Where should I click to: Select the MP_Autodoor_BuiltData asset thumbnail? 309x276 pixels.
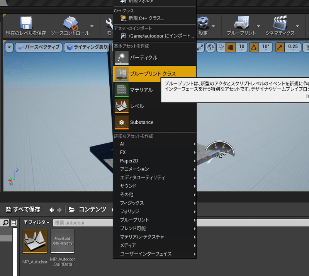(x=63, y=241)
